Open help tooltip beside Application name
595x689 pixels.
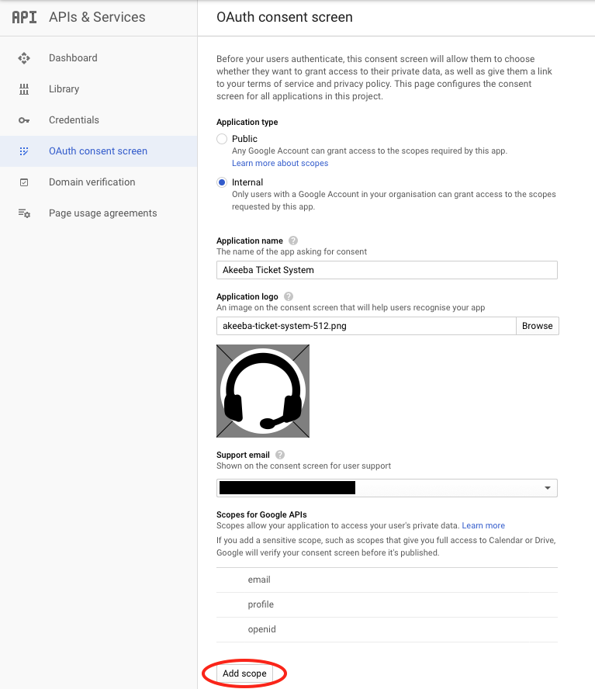[x=293, y=241]
